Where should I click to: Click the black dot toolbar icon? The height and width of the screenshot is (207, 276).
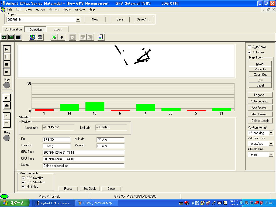[61, 37]
